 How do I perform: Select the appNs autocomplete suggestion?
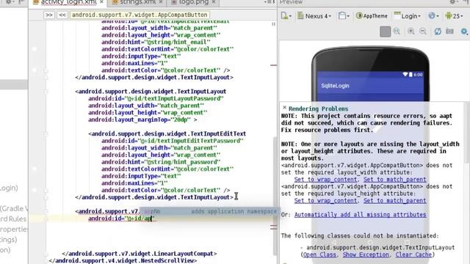tap(210, 211)
